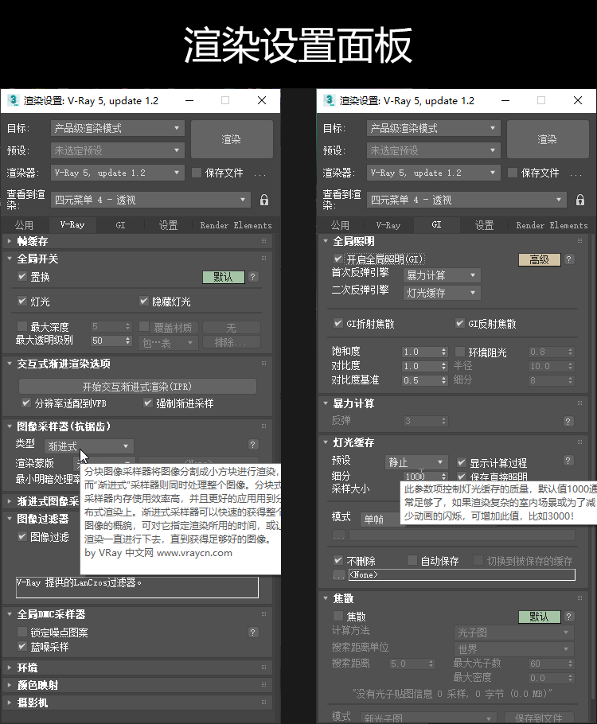Open 灯光缓存 预设 静止 dropdown
The height and width of the screenshot is (724, 597).
[416, 462]
